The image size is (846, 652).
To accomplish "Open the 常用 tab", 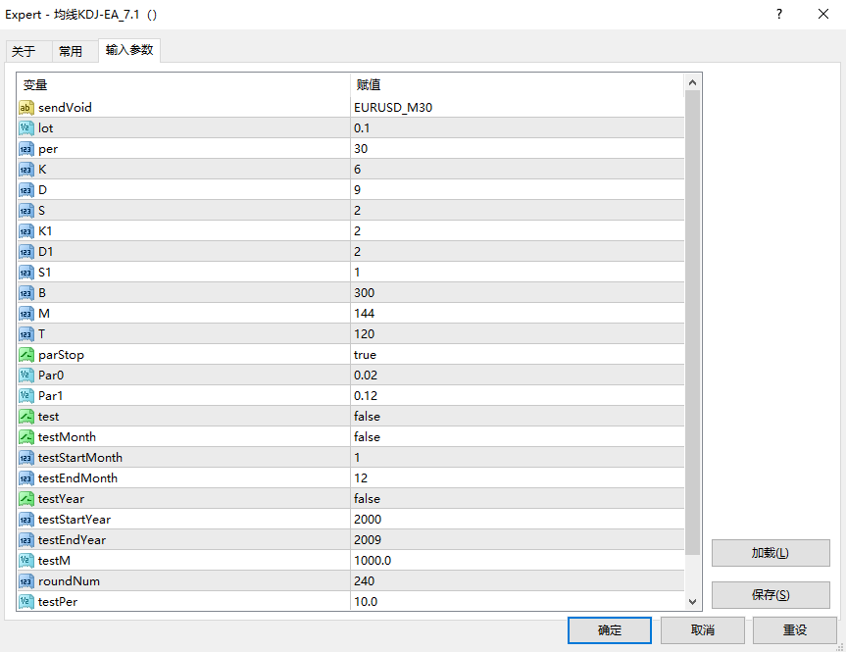I will (71, 51).
